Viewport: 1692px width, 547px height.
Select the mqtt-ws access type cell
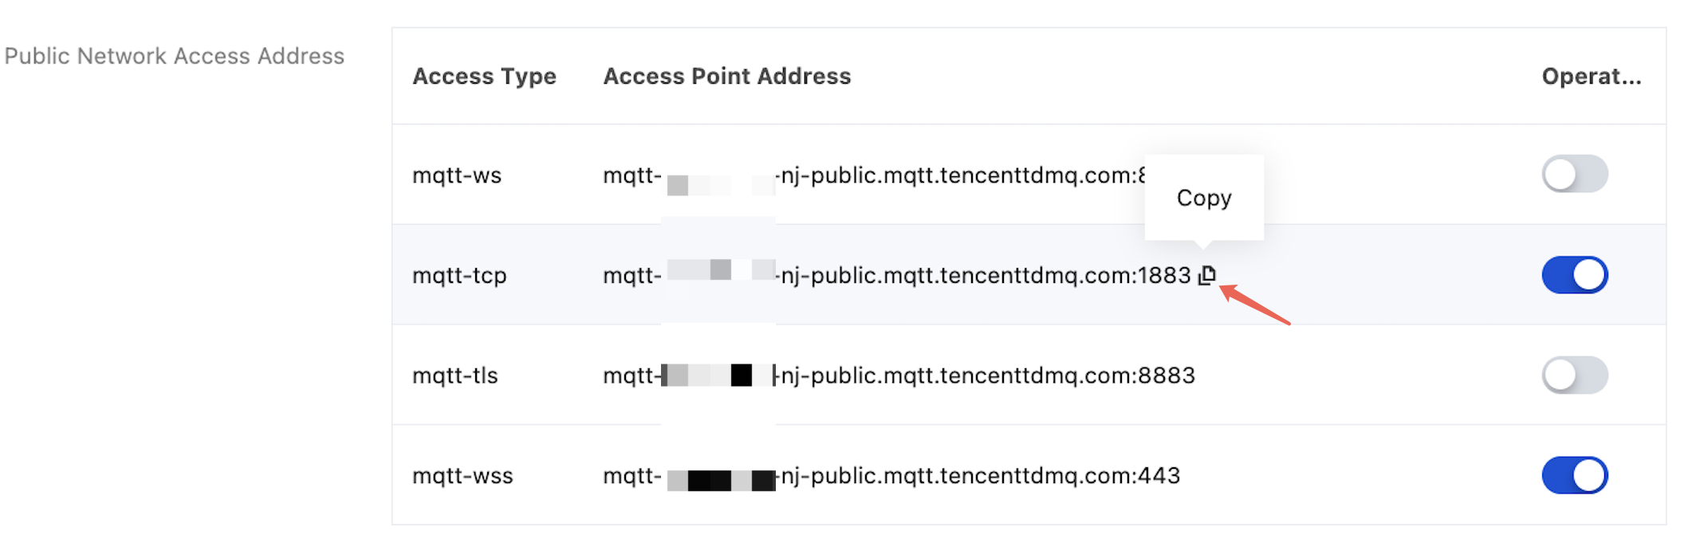tap(457, 175)
